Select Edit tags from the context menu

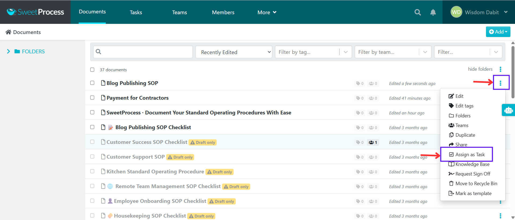coord(461,106)
